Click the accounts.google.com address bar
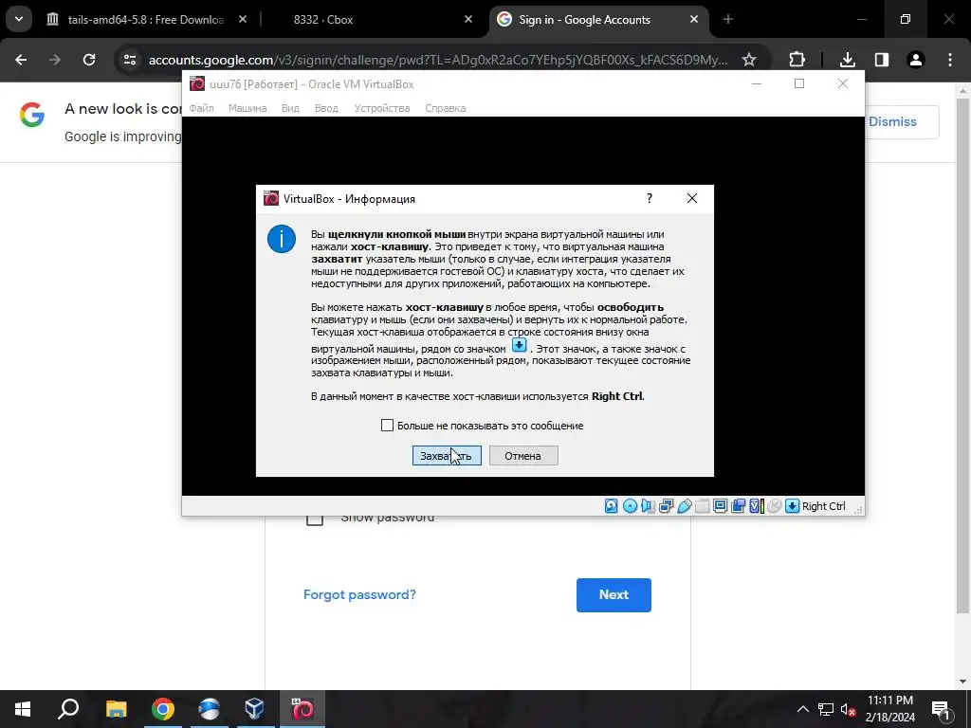This screenshot has width=971, height=728. coord(438,60)
